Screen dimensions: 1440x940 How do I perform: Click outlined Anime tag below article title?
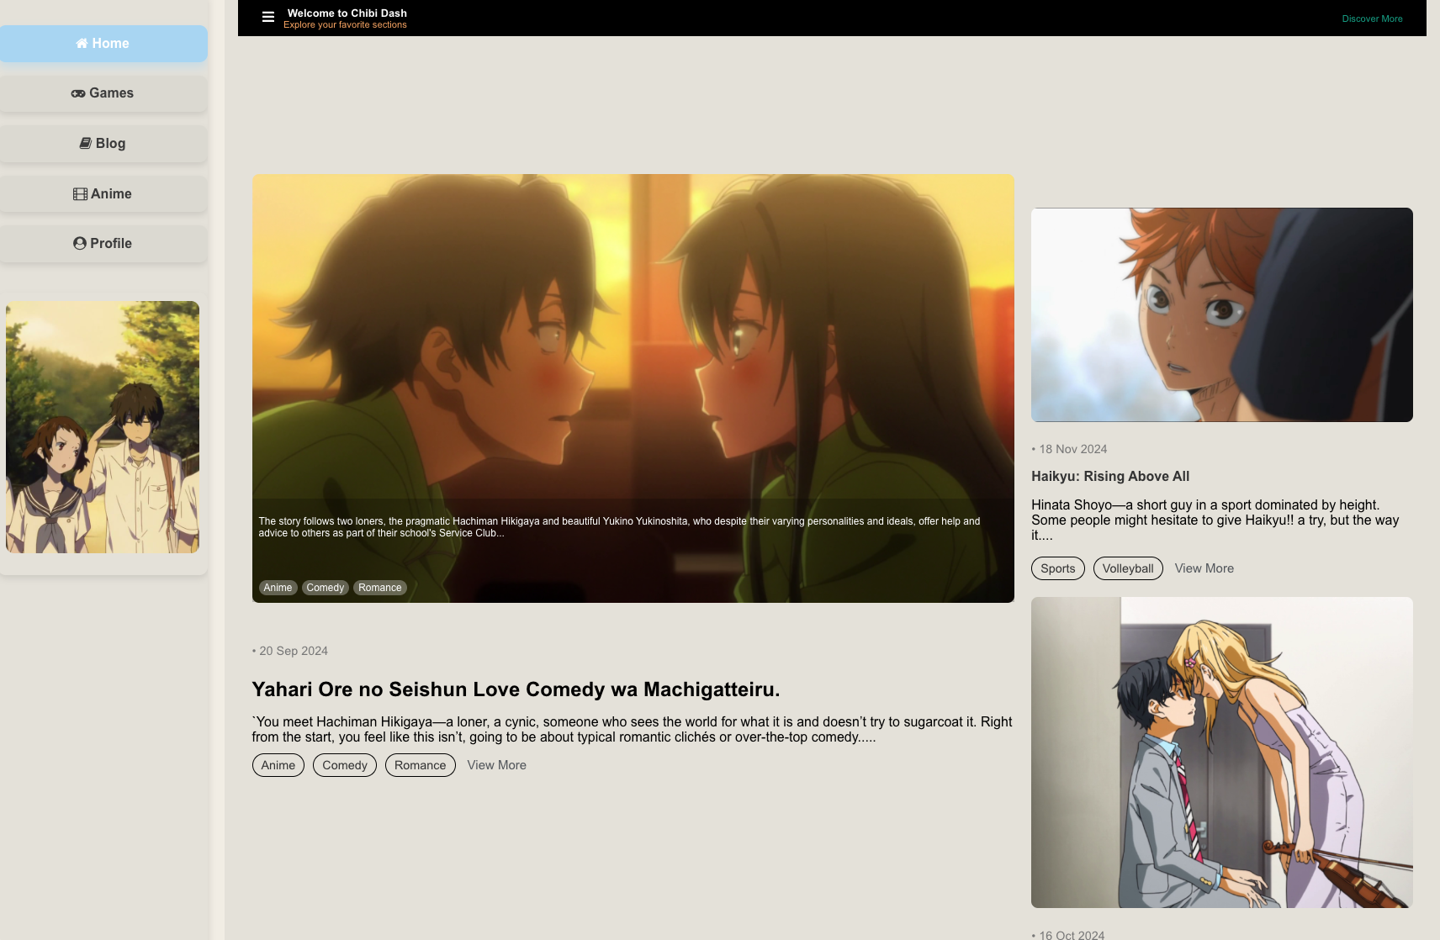278,765
